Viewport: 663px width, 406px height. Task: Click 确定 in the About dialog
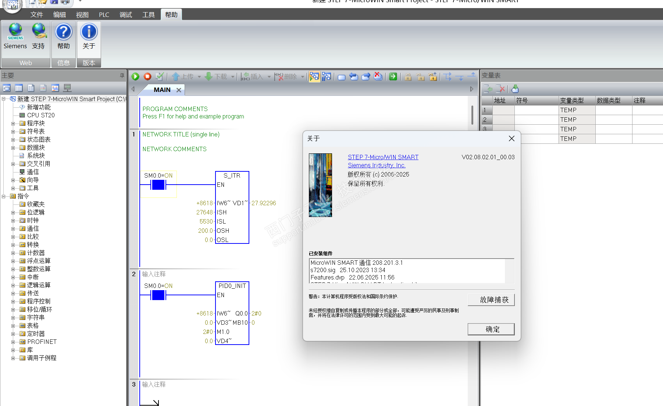(x=491, y=329)
